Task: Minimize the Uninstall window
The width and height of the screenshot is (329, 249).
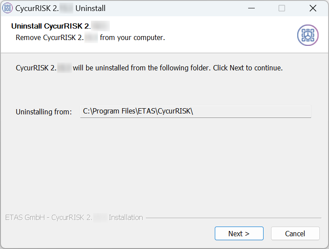Action: (251, 8)
